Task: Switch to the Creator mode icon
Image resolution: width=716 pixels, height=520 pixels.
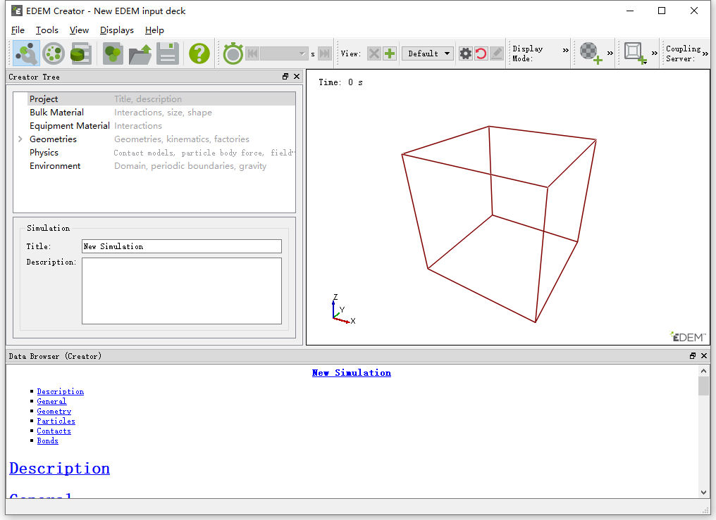Action: (26, 53)
